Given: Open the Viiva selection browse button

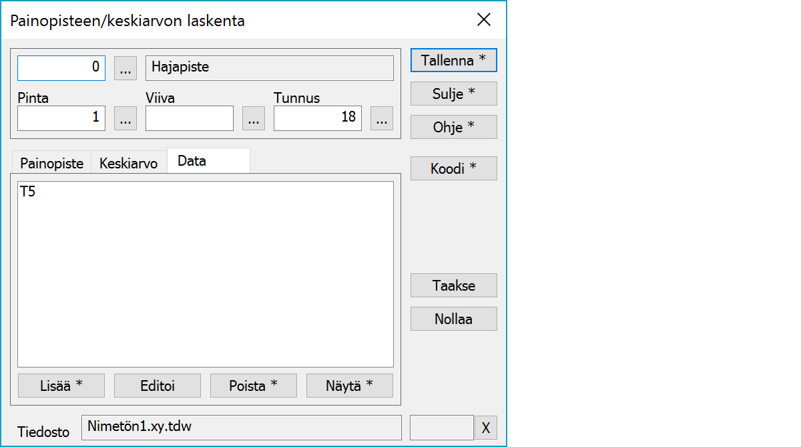Looking at the screenshot, I should [253, 118].
